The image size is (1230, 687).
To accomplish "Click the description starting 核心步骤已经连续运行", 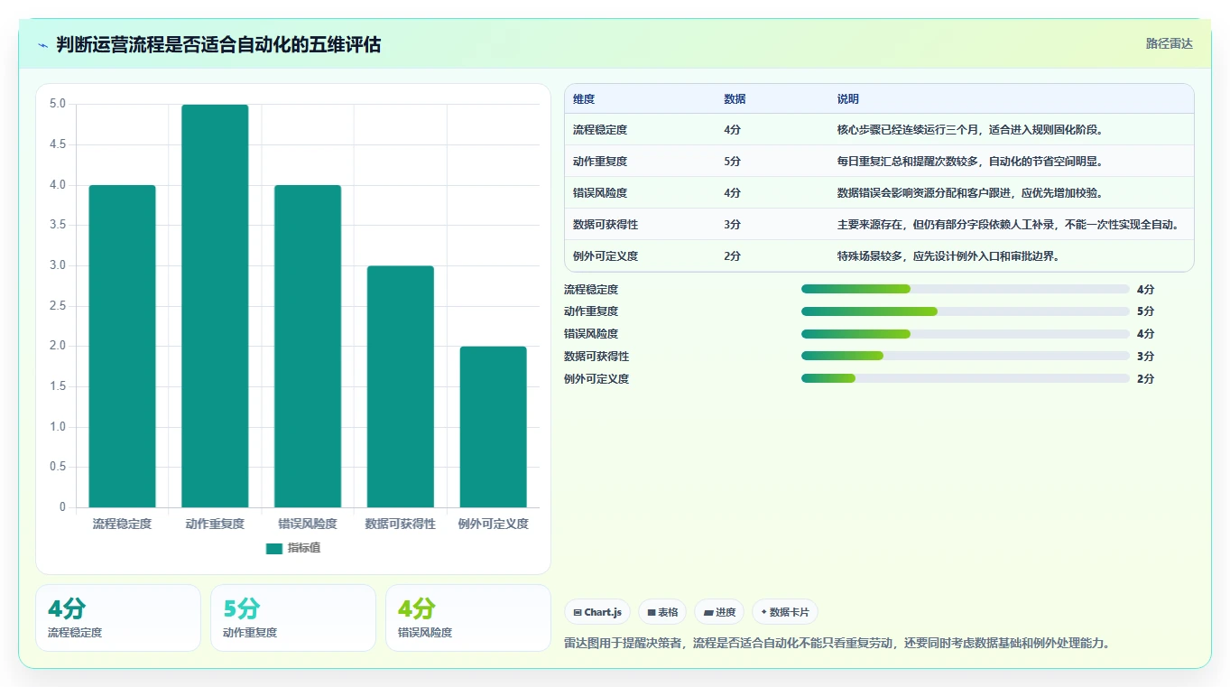I will point(971,130).
